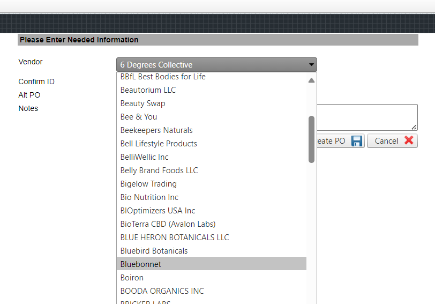
Task: Select Bluebird Botanicals vendor
Action: (x=212, y=251)
